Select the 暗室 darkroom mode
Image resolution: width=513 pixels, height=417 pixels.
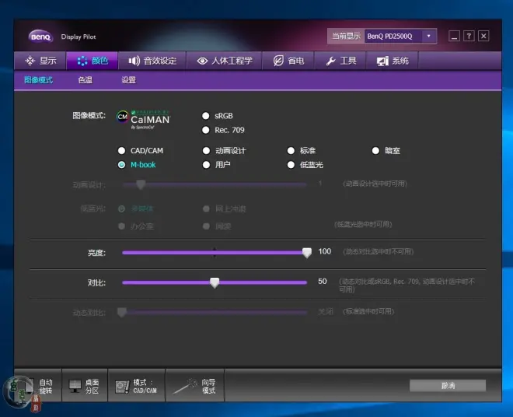point(375,151)
